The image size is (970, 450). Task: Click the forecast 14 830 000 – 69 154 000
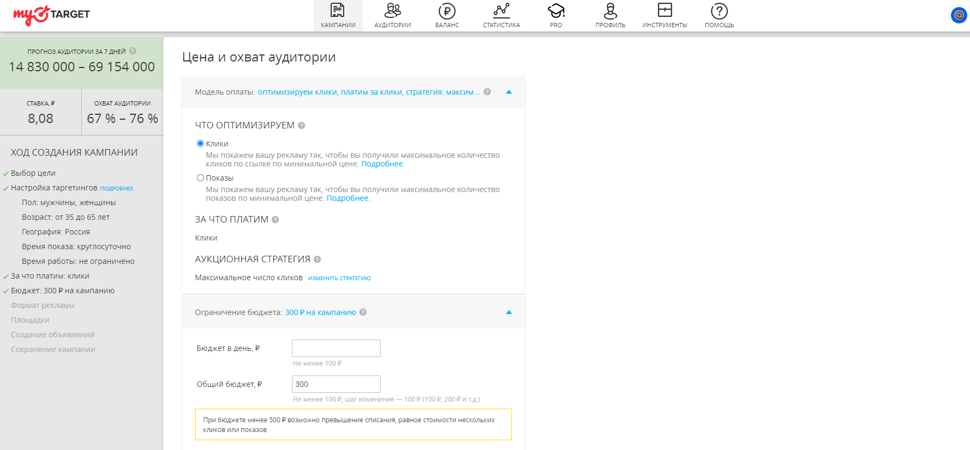tap(82, 67)
